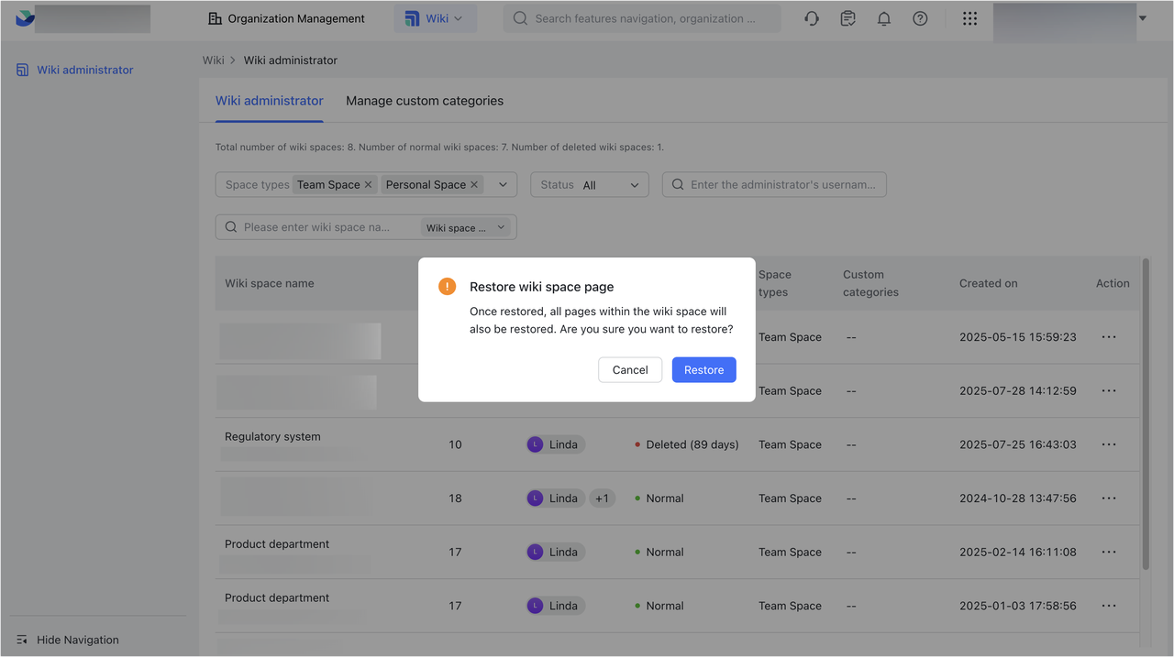The width and height of the screenshot is (1174, 657).
Task: Click the Hide Navigation collapse icon
Action: click(22, 640)
